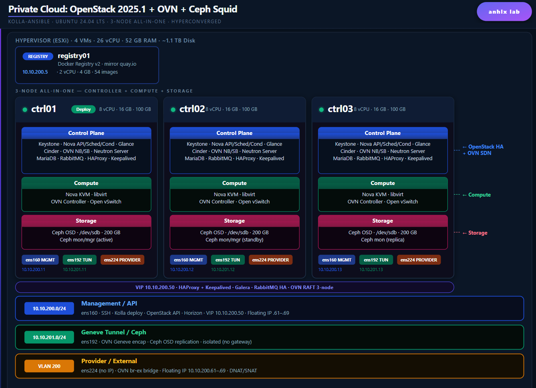Select ctrl03 Compute header
This screenshot has width=536, height=388.
click(383, 183)
